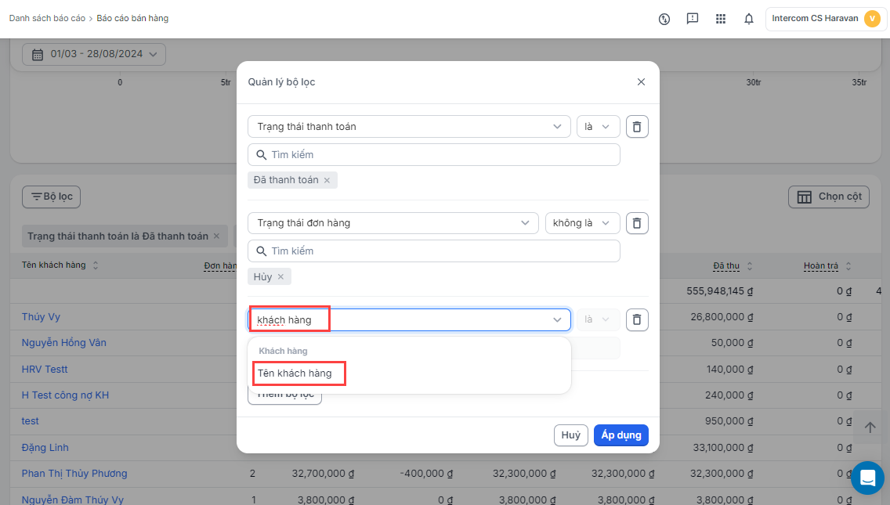
Task: Select 'Tên khách hàng' option
Action: tap(295, 373)
